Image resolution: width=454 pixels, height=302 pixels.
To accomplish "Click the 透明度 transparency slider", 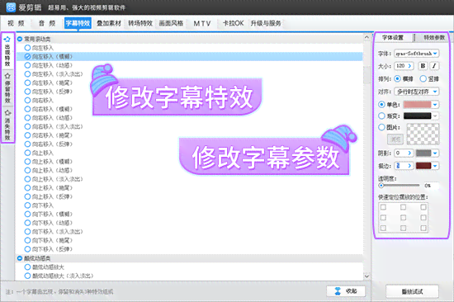I will point(400,186).
